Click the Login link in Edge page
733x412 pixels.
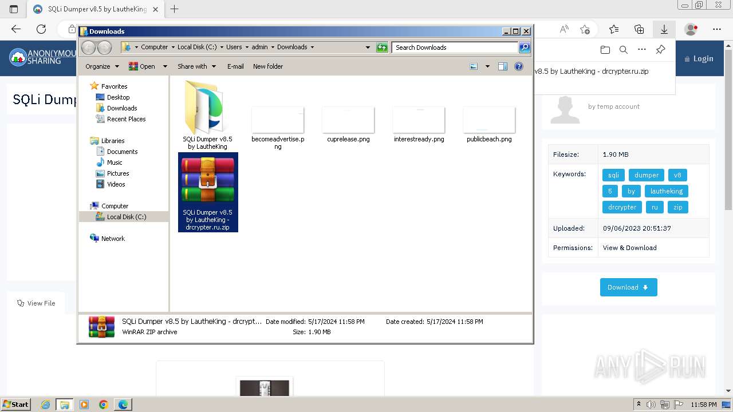(699, 58)
